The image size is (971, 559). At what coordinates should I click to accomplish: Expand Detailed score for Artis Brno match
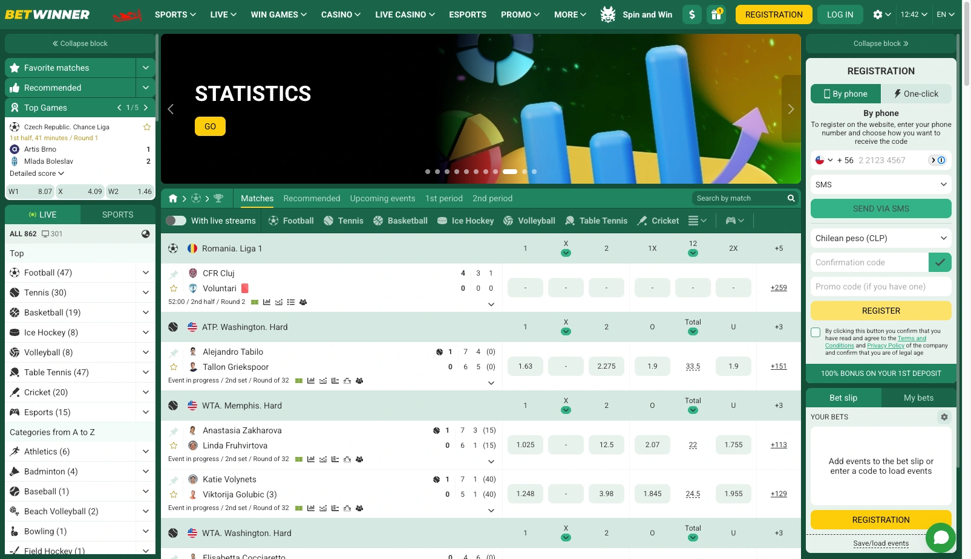37,173
